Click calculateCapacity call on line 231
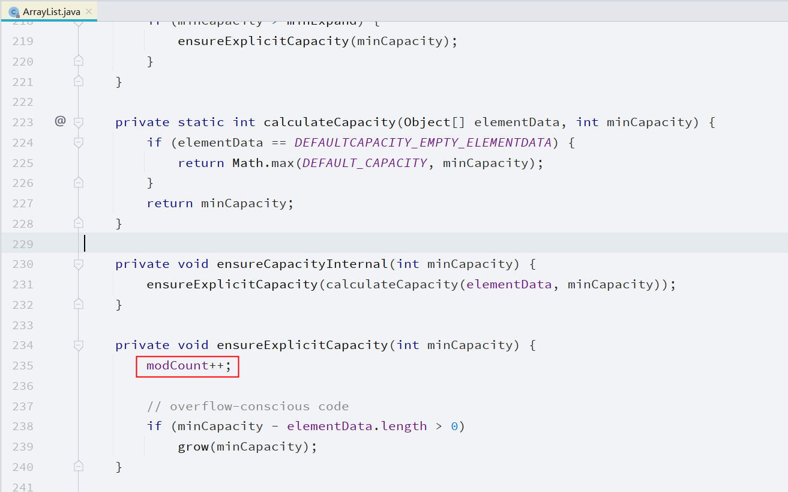This screenshot has width=788, height=492. (x=392, y=284)
